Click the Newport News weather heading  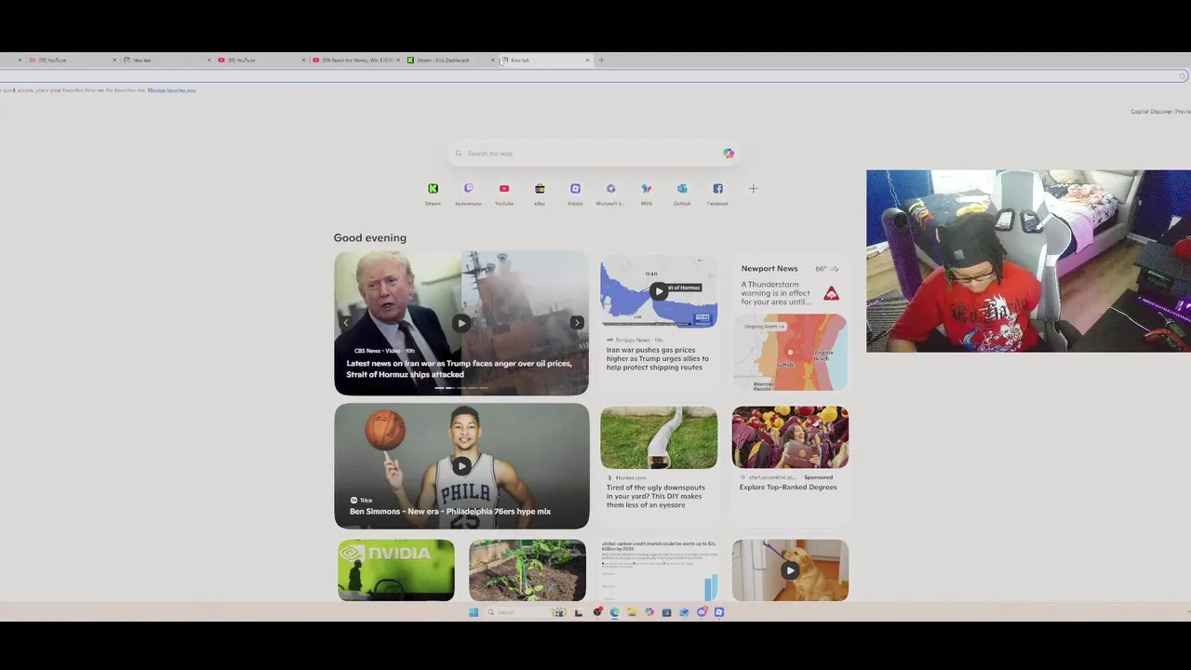click(769, 269)
